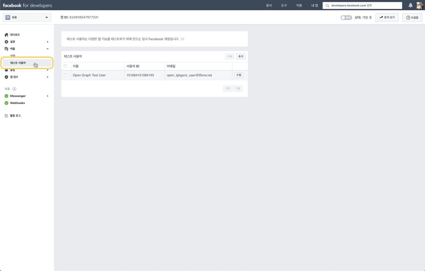Open the user profile avatar

coord(420,5)
